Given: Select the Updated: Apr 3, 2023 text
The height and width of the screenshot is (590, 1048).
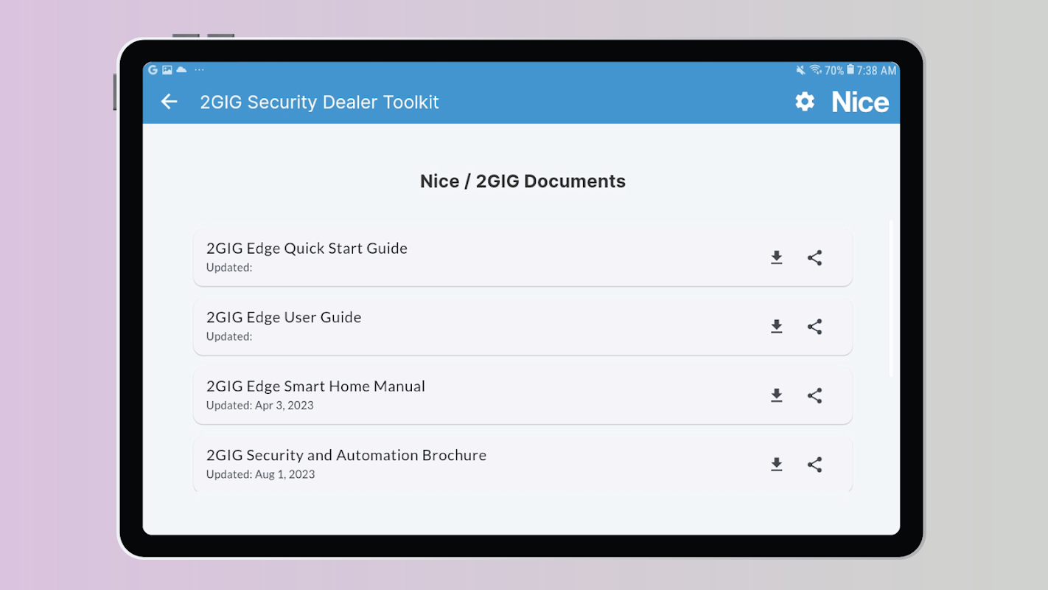Looking at the screenshot, I should (x=260, y=406).
